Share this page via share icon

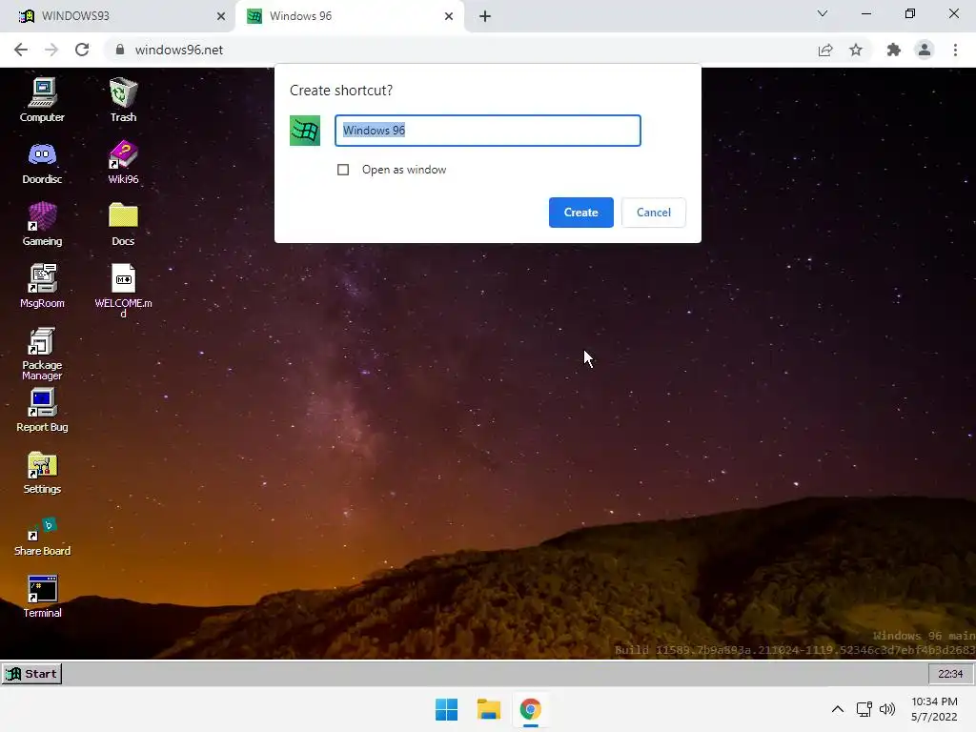(x=825, y=50)
